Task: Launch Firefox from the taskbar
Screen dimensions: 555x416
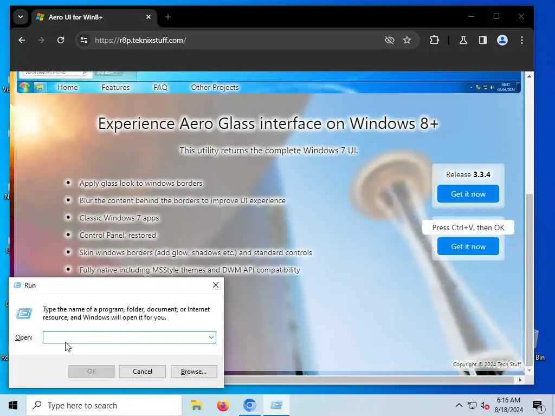Action: tap(223, 405)
